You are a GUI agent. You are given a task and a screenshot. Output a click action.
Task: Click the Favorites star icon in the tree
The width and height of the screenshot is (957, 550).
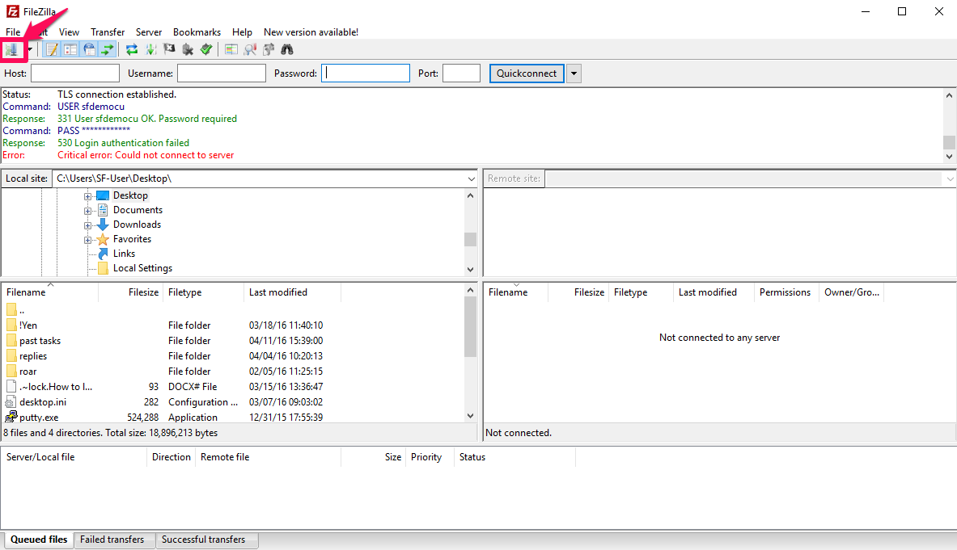[103, 239]
